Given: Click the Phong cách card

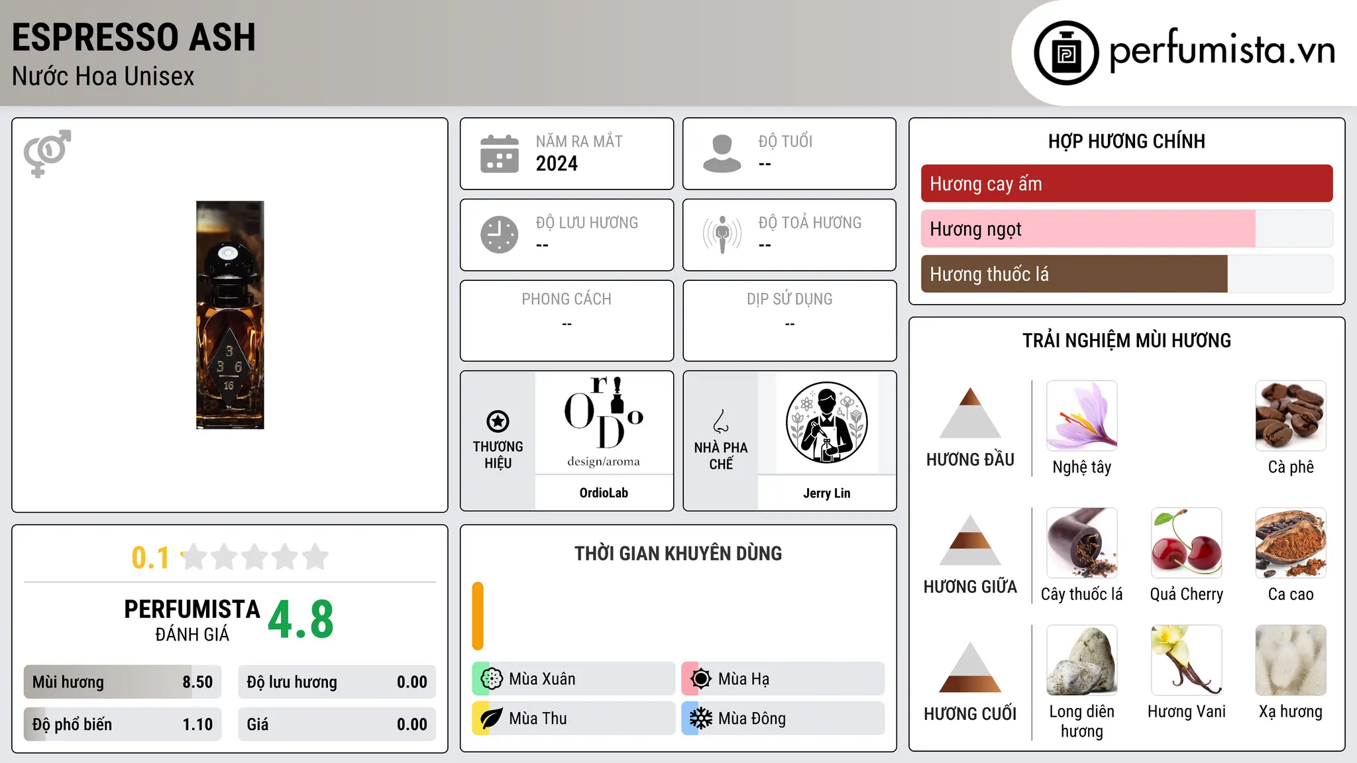Looking at the screenshot, I should click(567, 321).
